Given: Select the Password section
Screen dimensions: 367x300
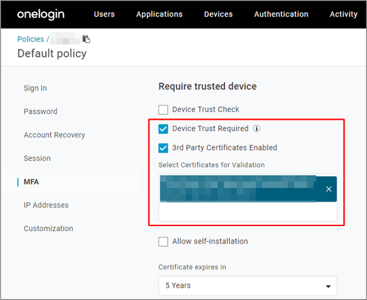Looking at the screenshot, I should 40,112.
